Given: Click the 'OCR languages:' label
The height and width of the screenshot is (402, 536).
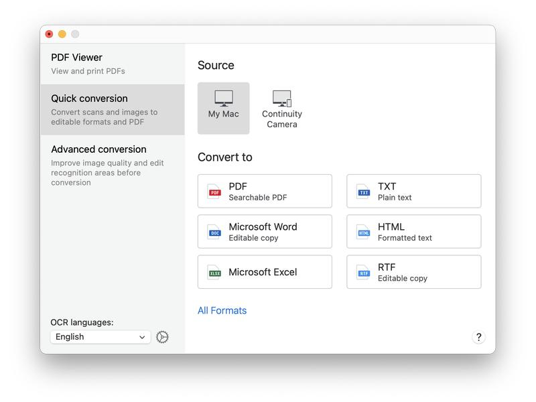Looking at the screenshot, I should pos(82,322).
